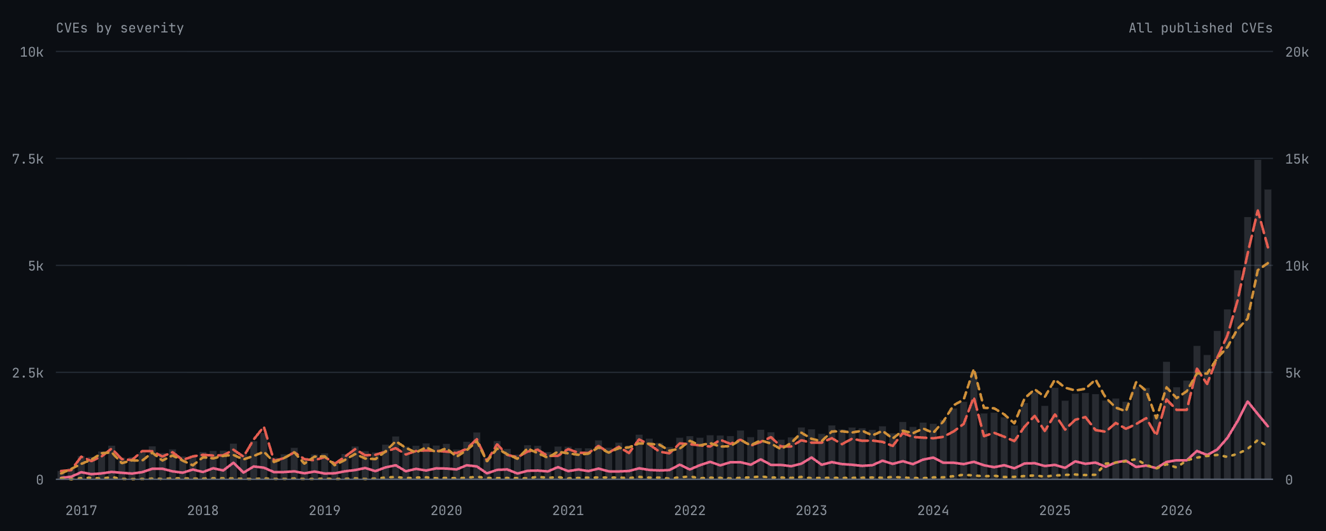1326x531 pixels.
Task: Select the 2019 year label
Action: [x=325, y=510]
